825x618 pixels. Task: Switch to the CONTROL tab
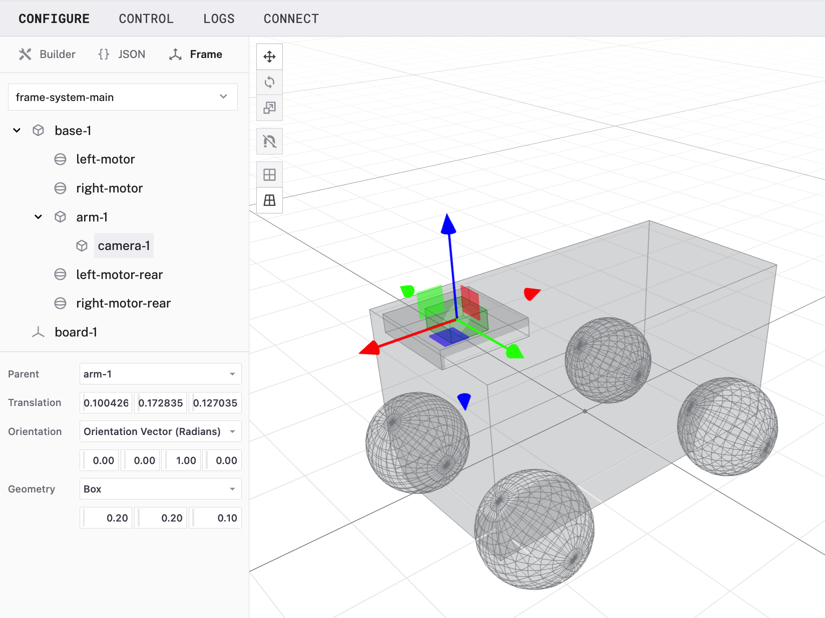146,18
